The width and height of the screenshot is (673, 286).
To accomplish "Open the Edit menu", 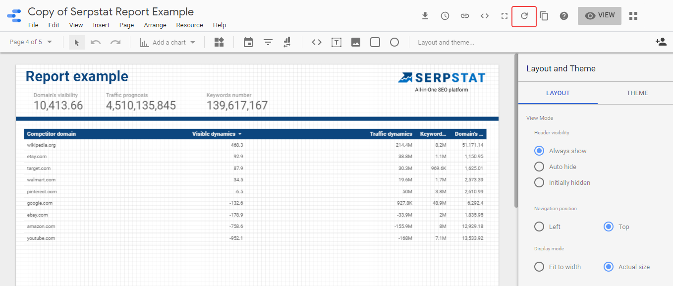I will [54, 25].
